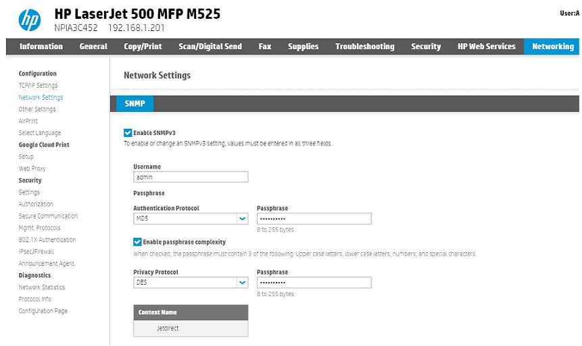Open the Information tab
The height and width of the screenshot is (346, 582).
tap(41, 47)
